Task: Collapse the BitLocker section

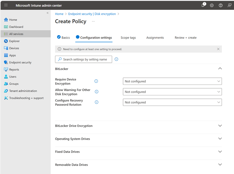Action: [x=220, y=69]
